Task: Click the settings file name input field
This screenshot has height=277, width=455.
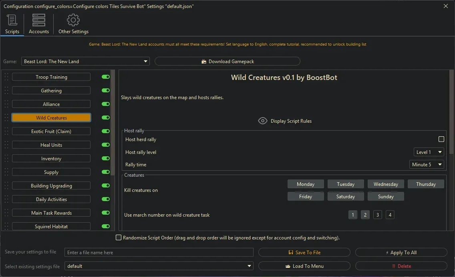Action: 159,253
